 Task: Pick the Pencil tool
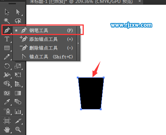tap(7, 57)
